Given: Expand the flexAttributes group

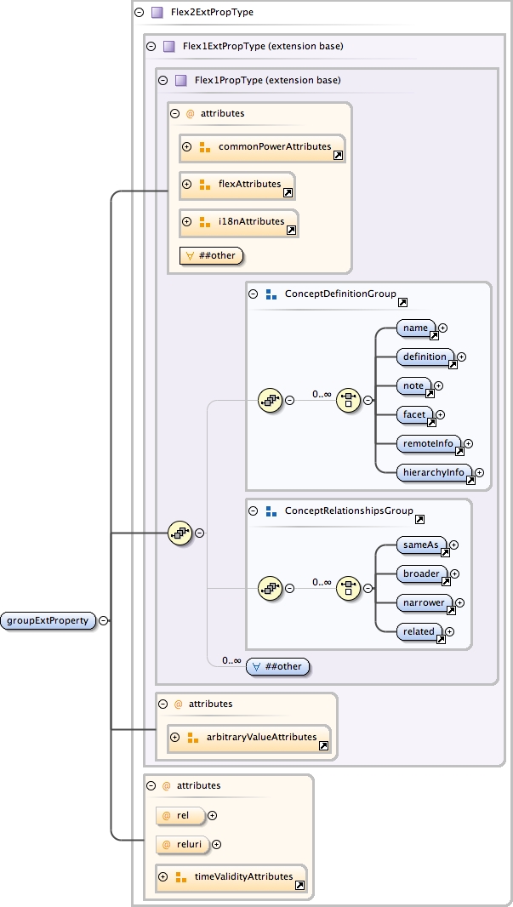Looking at the screenshot, I should pos(186,184).
